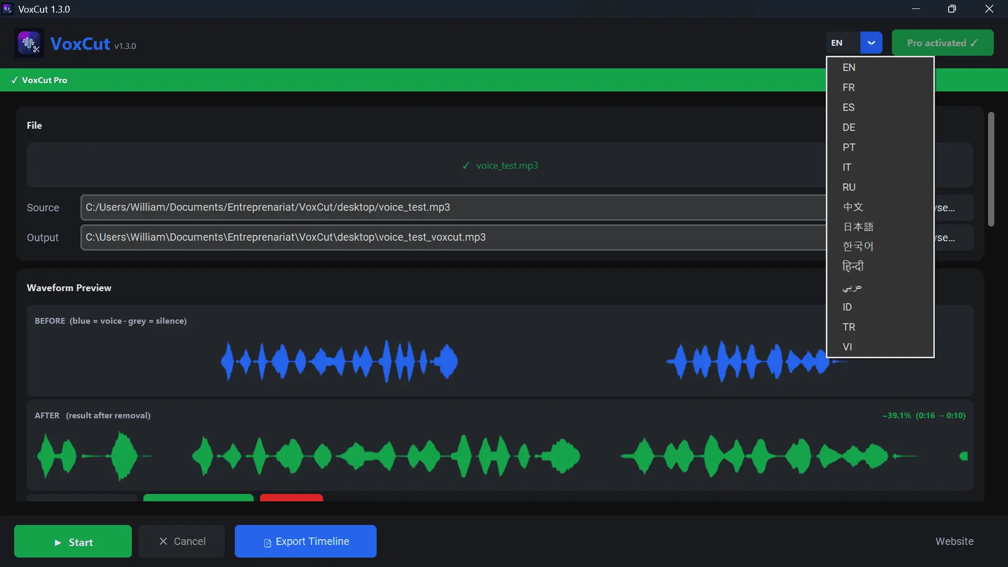Click the Cancel button
Viewport: 1008px width, 567px height.
tap(182, 541)
